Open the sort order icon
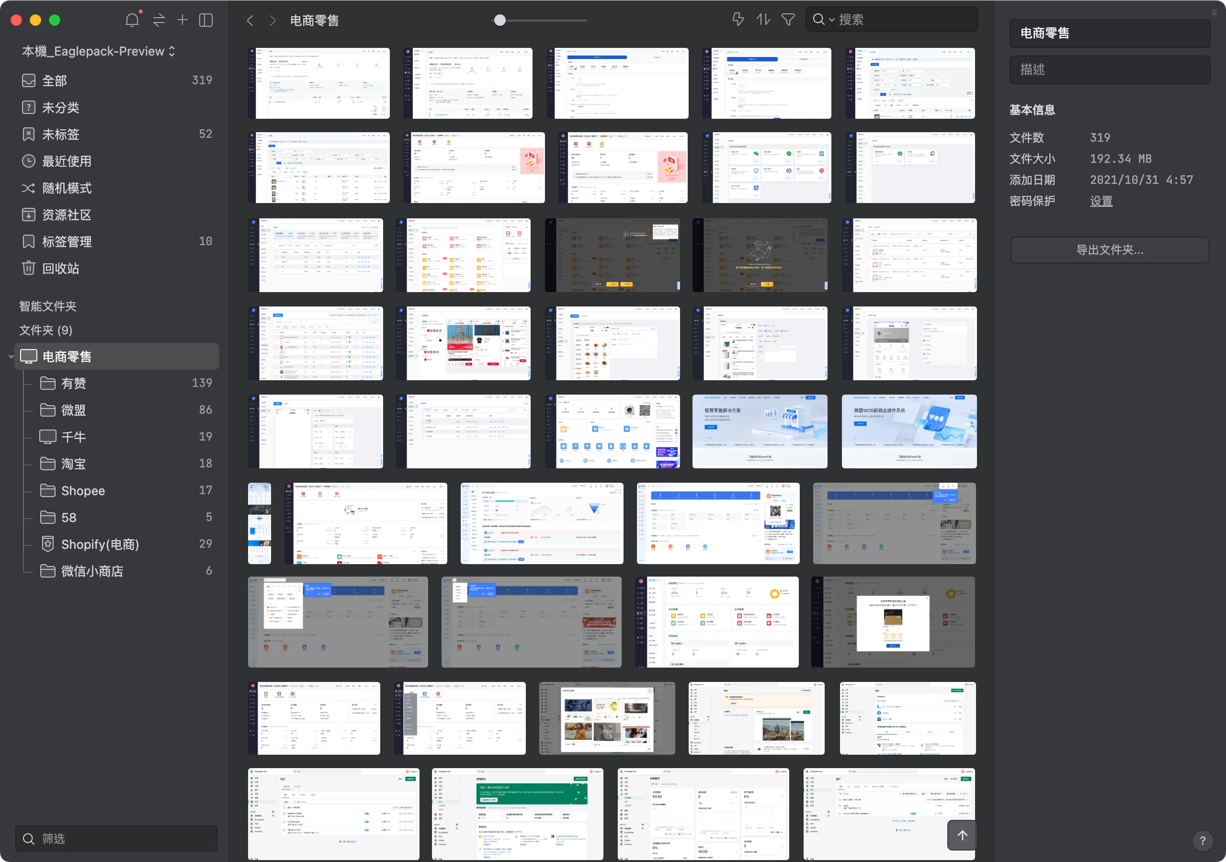 pyautogui.click(x=763, y=20)
